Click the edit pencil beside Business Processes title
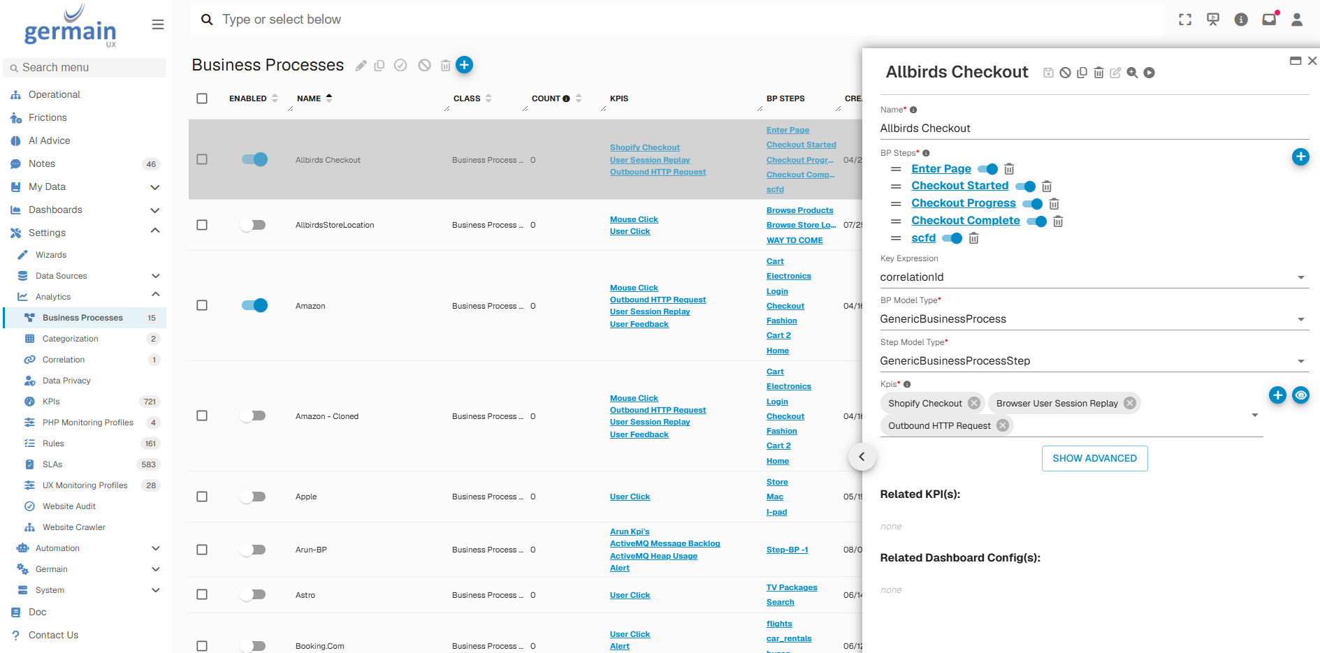This screenshot has width=1320, height=653. pyautogui.click(x=361, y=66)
